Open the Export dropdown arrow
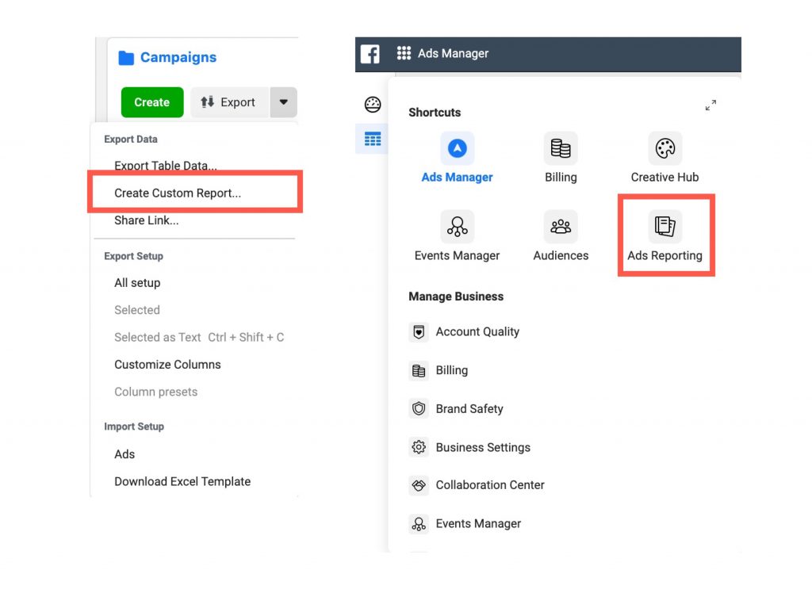Viewport: 812px width, 593px height. pyautogui.click(x=283, y=102)
